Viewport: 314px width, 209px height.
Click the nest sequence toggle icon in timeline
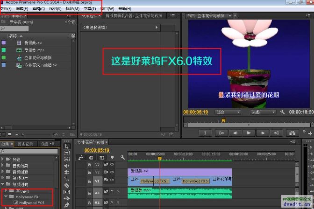point(81,158)
